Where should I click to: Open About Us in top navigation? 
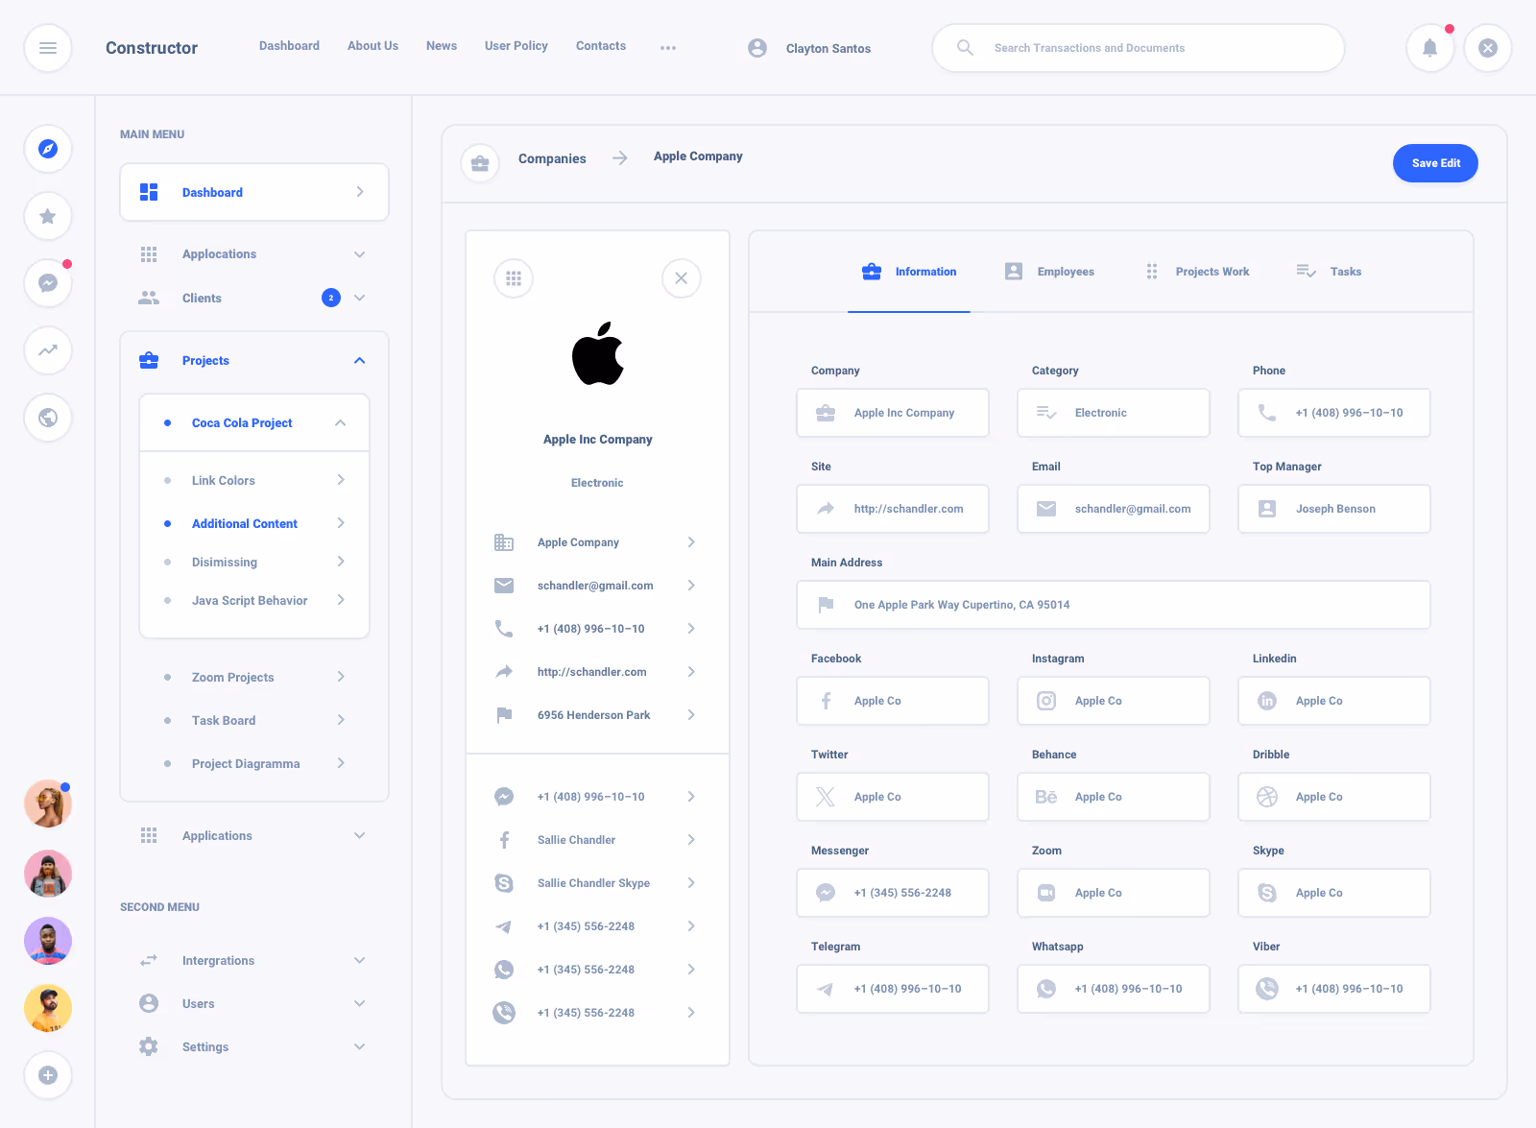coord(372,46)
